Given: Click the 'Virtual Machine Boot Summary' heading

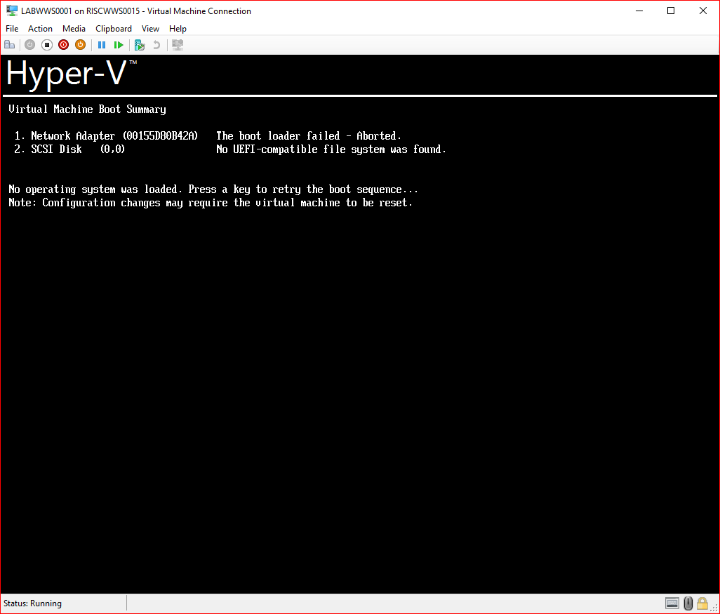Looking at the screenshot, I should pyautogui.click(x=87, y=109).
